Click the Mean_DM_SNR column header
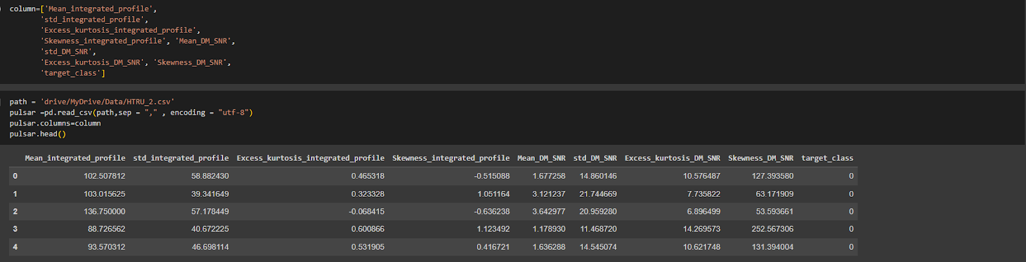 [x=541, y=158]
